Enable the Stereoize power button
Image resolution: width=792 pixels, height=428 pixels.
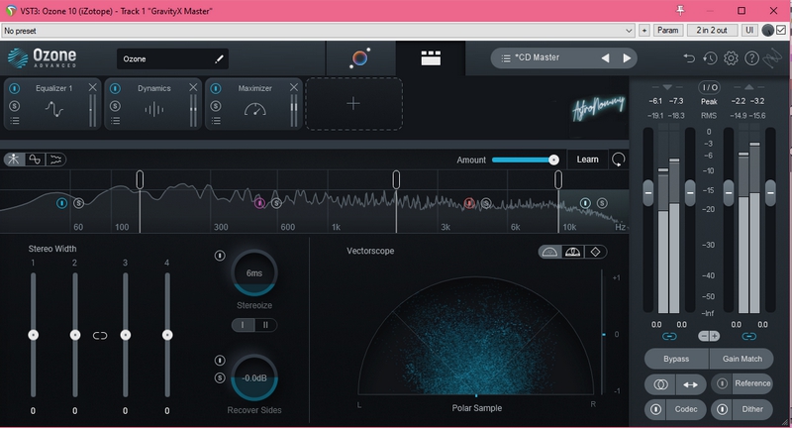point(220,256)
